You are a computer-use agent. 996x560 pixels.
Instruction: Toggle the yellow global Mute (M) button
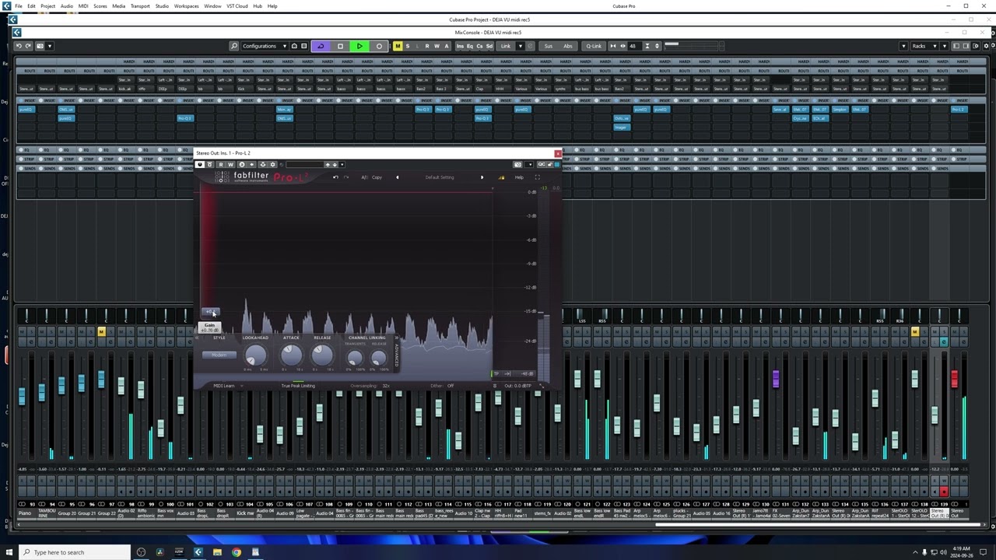click(398, 46)
